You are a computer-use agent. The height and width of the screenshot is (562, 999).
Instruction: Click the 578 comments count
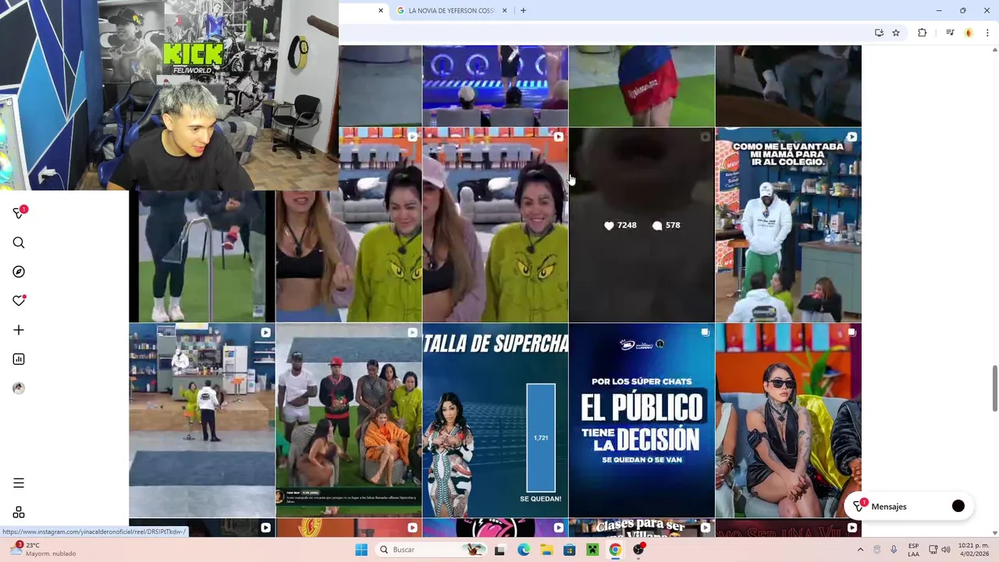tap(666, 225)
